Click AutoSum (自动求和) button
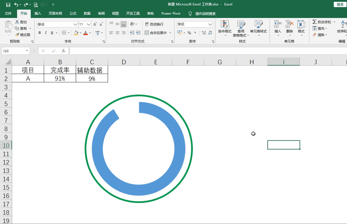347x224 pixels. 322,22
